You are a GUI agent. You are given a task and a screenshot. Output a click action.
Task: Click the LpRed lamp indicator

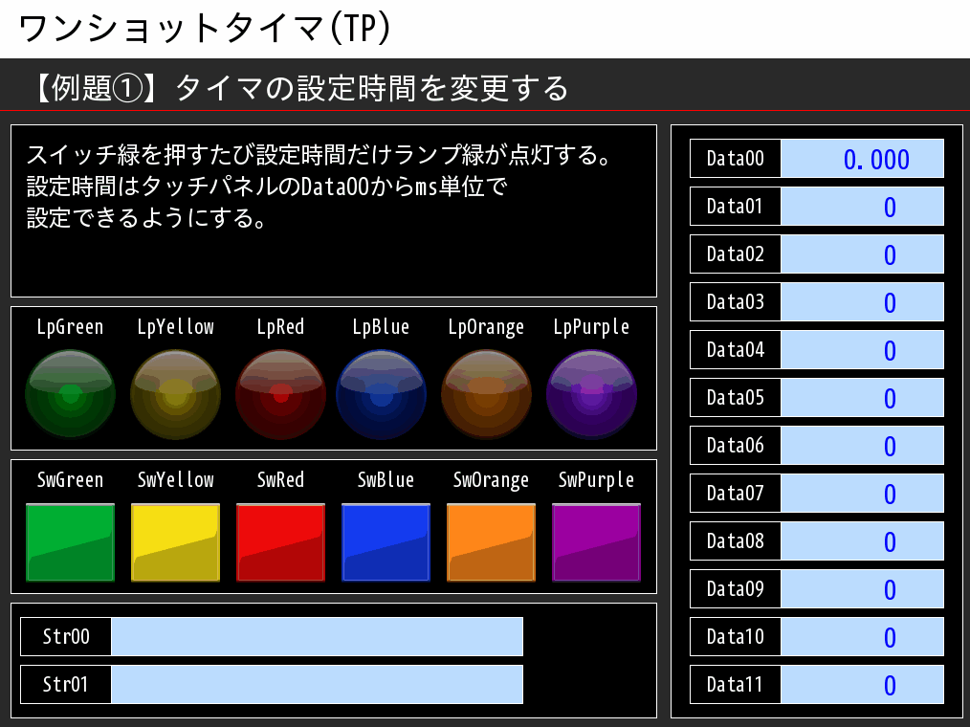point(281,395)
